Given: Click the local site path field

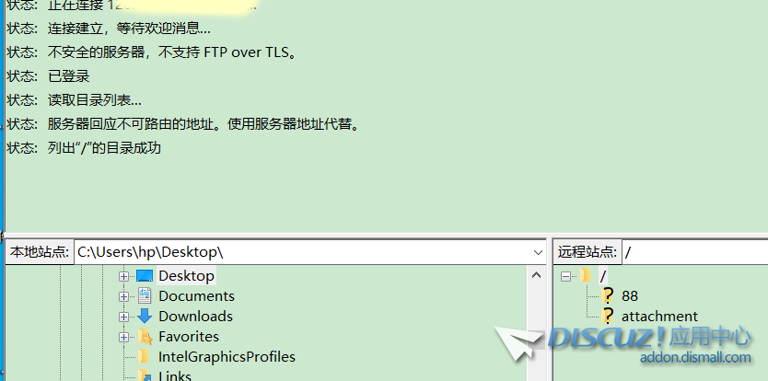Looking at the screenshot, I should point(309,252).
